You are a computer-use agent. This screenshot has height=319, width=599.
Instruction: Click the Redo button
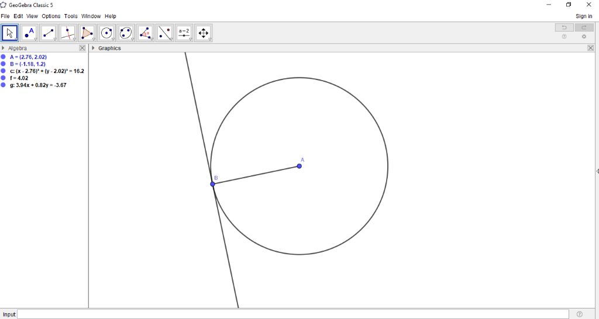(x=584, y=27)
